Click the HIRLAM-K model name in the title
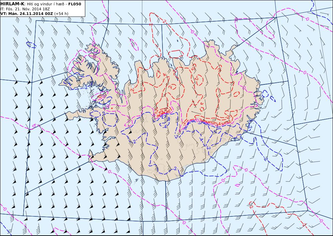 13,4
